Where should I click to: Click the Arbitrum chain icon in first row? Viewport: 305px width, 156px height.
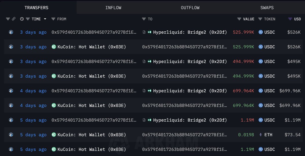coord(11,32)
